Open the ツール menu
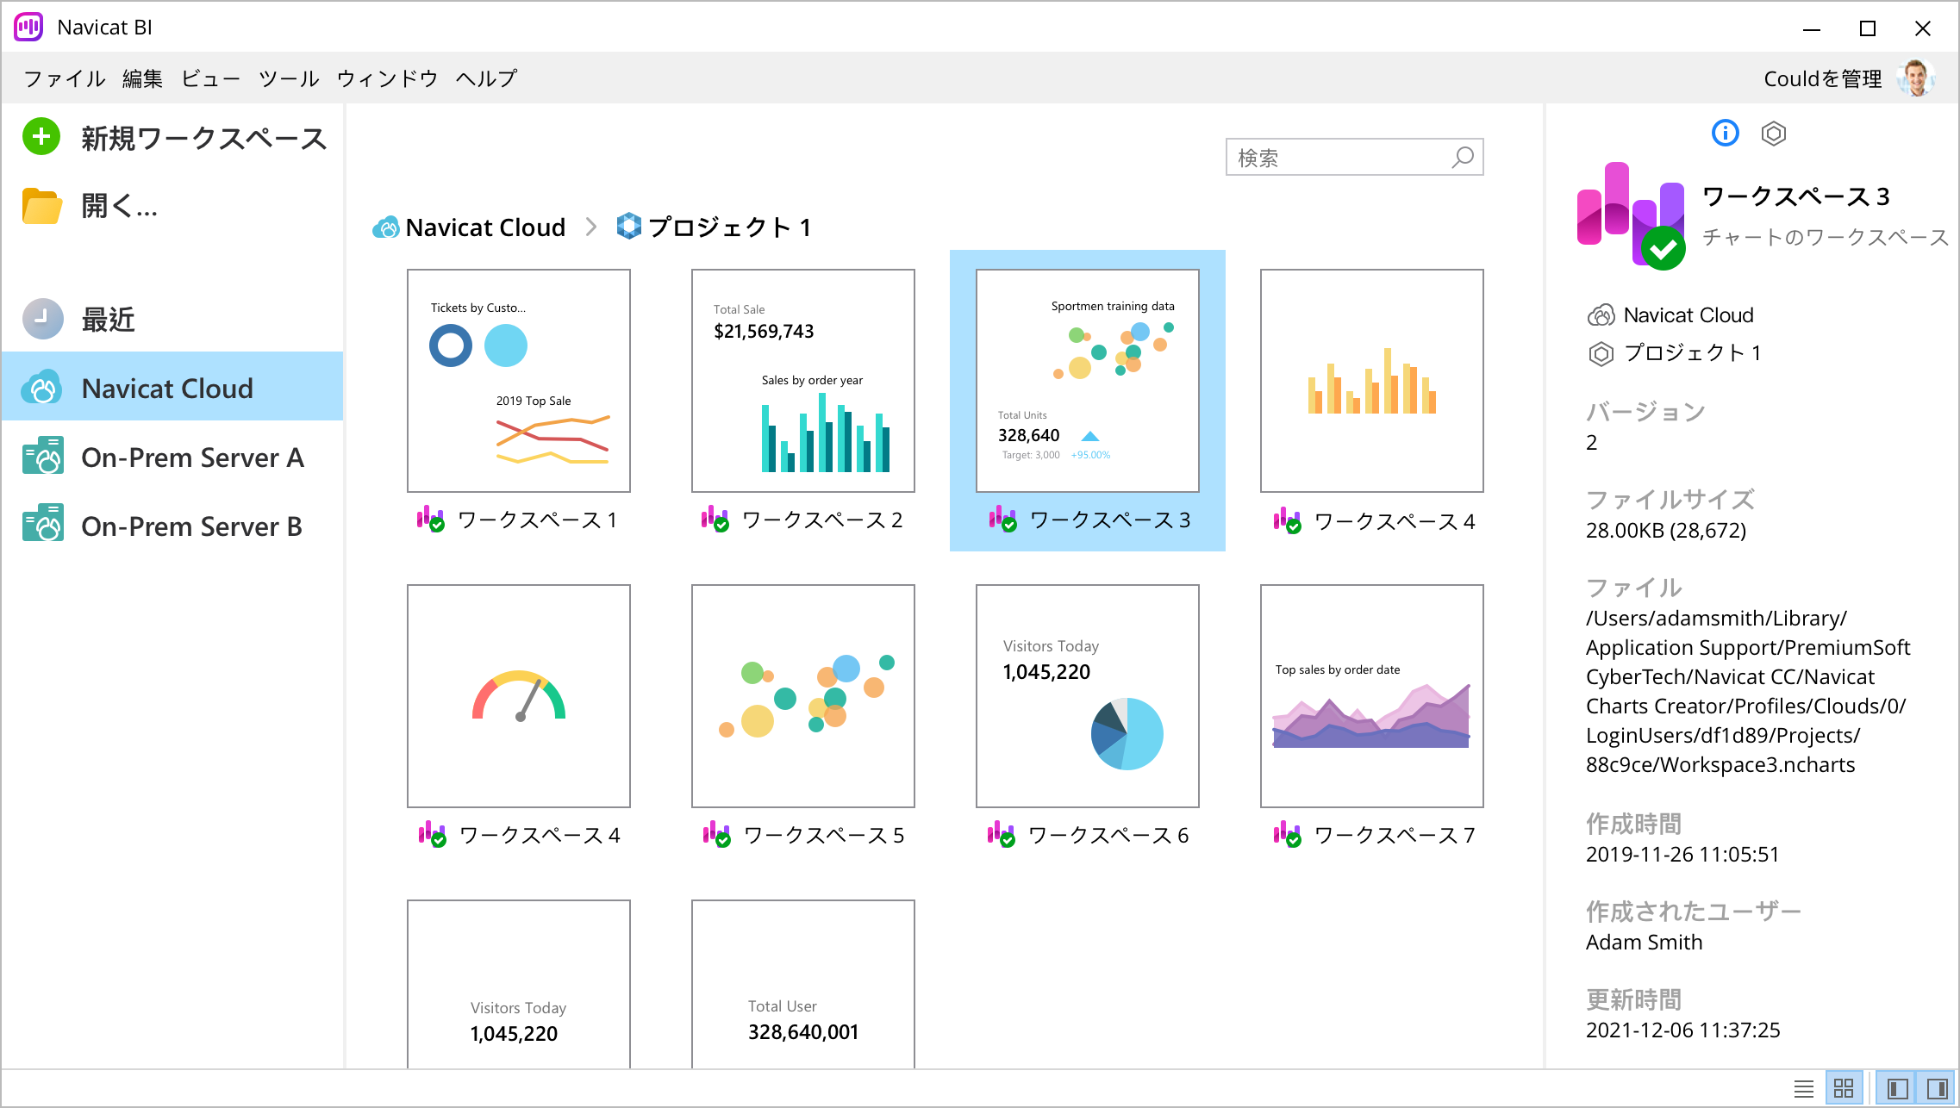This screenshot has width=1960, height=1108. [290, 78]
